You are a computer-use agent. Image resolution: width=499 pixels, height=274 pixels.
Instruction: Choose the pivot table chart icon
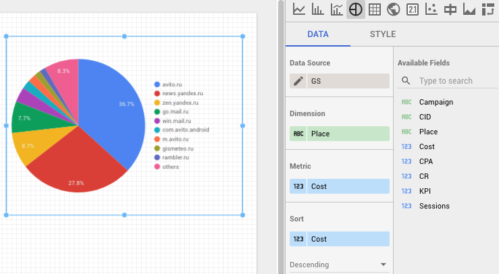click(488, 9)
